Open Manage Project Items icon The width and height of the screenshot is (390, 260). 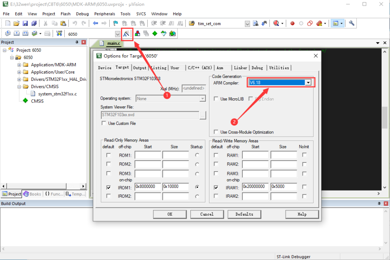pyautogui.click(x=137, y=33)
